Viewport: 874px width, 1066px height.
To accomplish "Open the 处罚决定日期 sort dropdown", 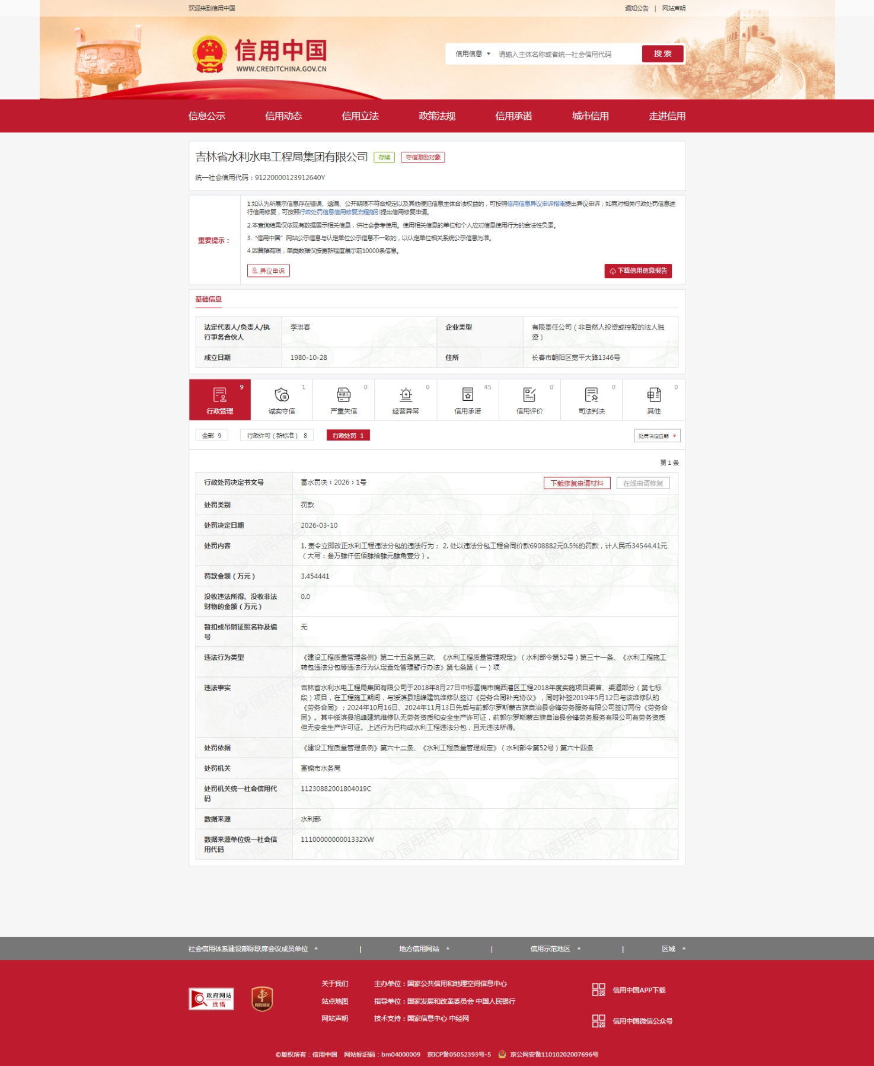I will coord(657,436).
